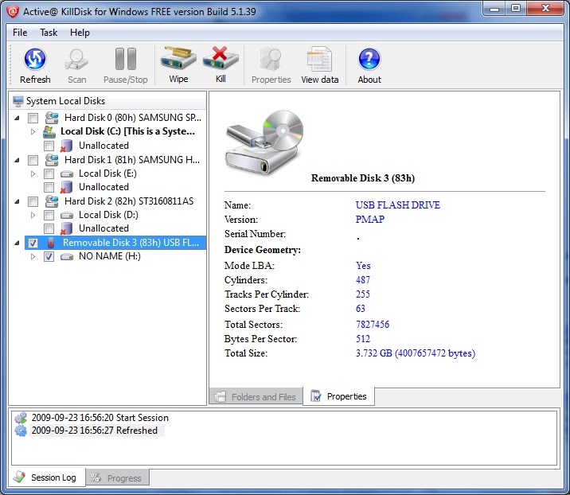Click the Hard Disk 0 drive icon
570x495 pixels.
point(52,118)
